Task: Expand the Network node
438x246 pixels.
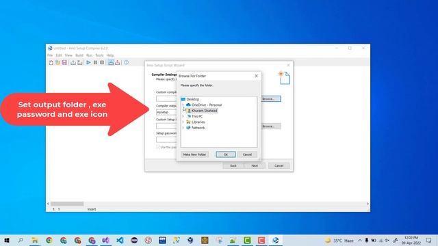Action: tap(183, 128)
